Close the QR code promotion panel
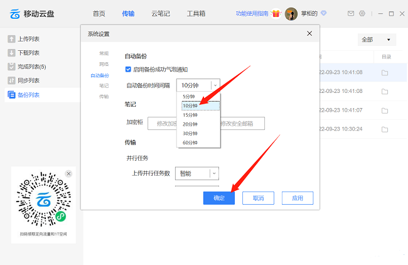The image size is (408, 265). click(69, 173)
